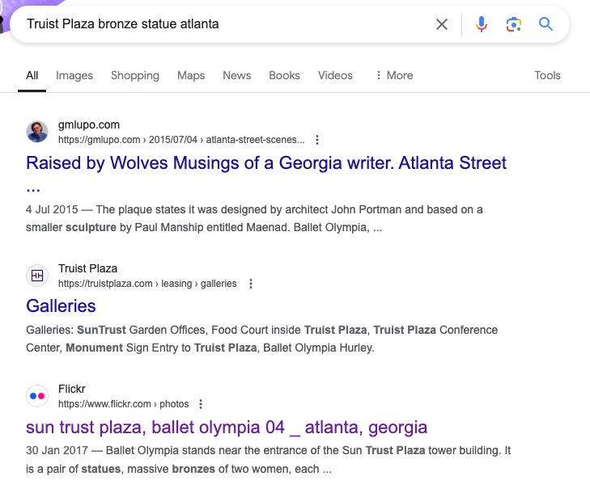Switch to the Maps tab
Viewport: 590px width, 493px height.
click(x=191, y=75)
